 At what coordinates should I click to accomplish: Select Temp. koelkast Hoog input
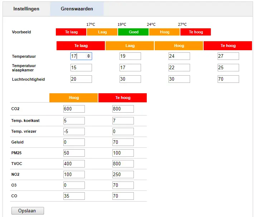pos(74,121)
